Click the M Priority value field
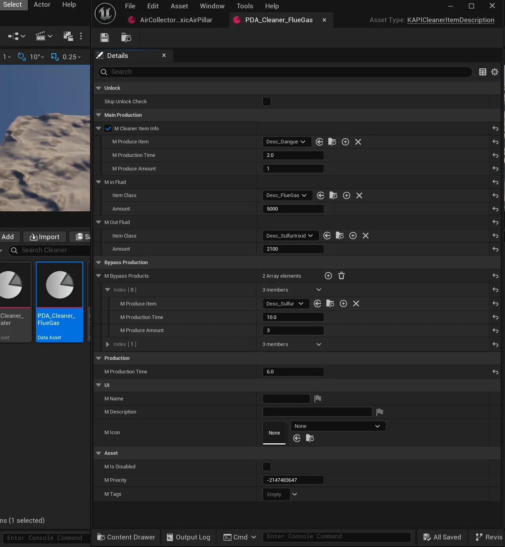505x547 pixels. click(293, 480)
